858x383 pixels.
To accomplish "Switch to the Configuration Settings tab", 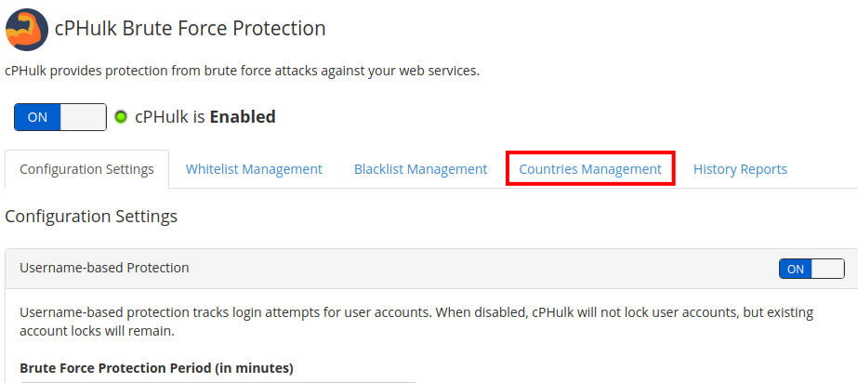I will [86, 169].
